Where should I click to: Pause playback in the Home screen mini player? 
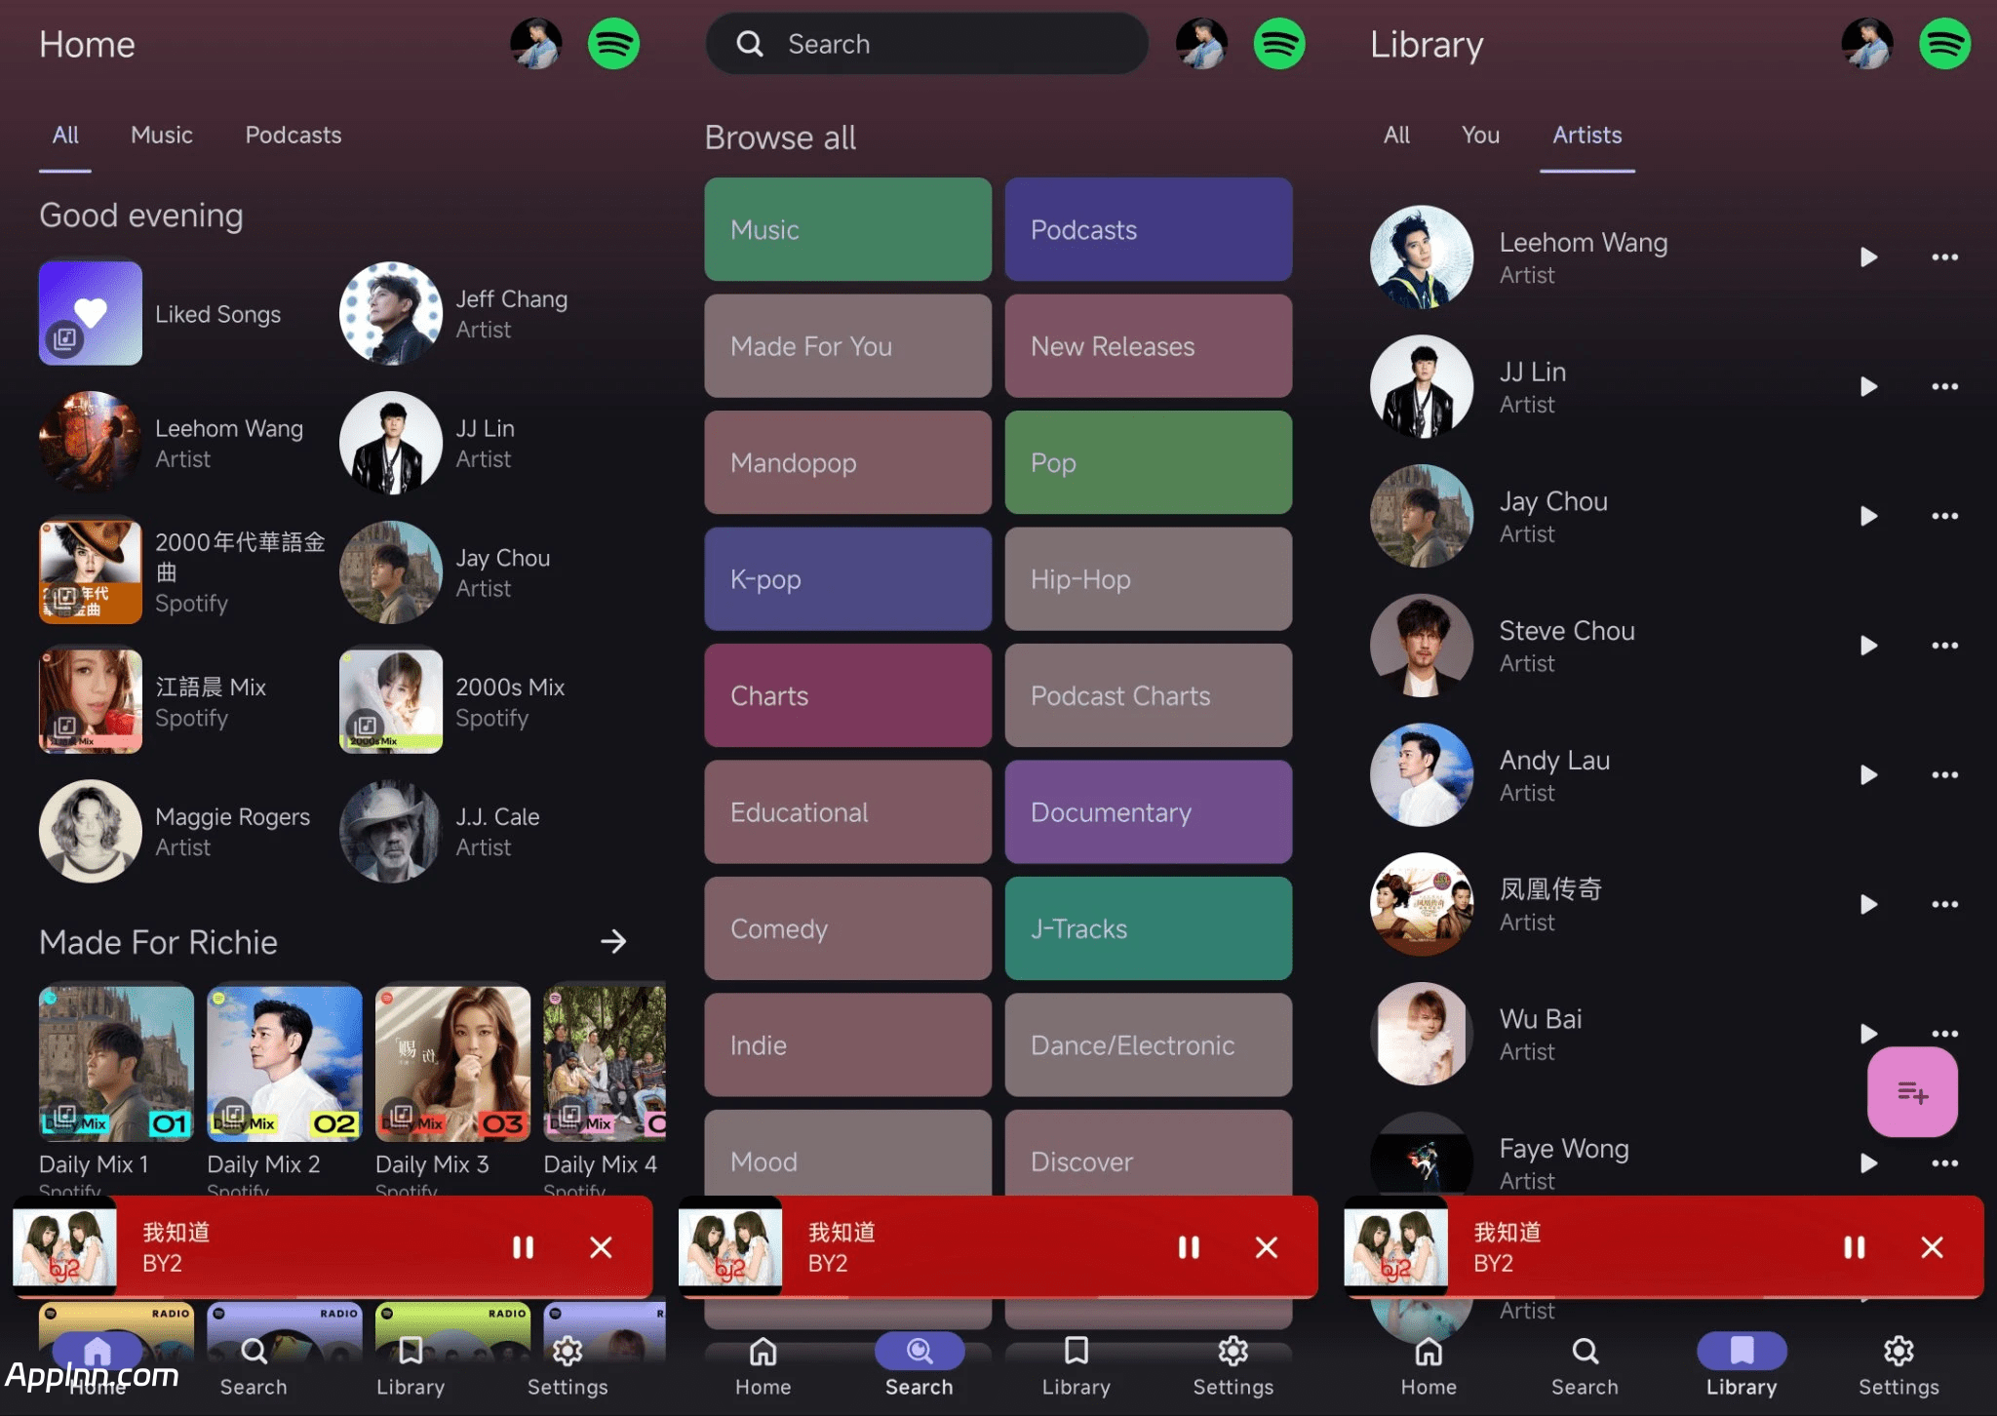(524, 1247)
